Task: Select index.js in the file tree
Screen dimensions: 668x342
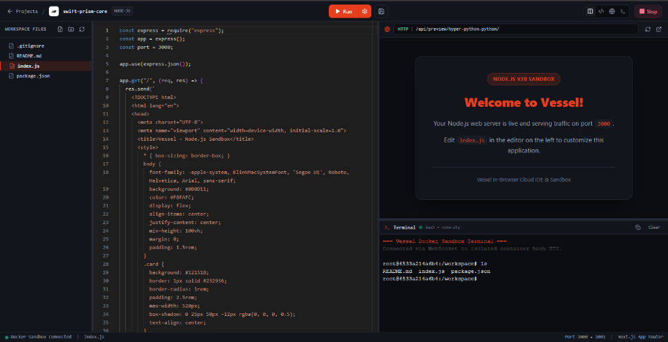Action: (46, 66)
